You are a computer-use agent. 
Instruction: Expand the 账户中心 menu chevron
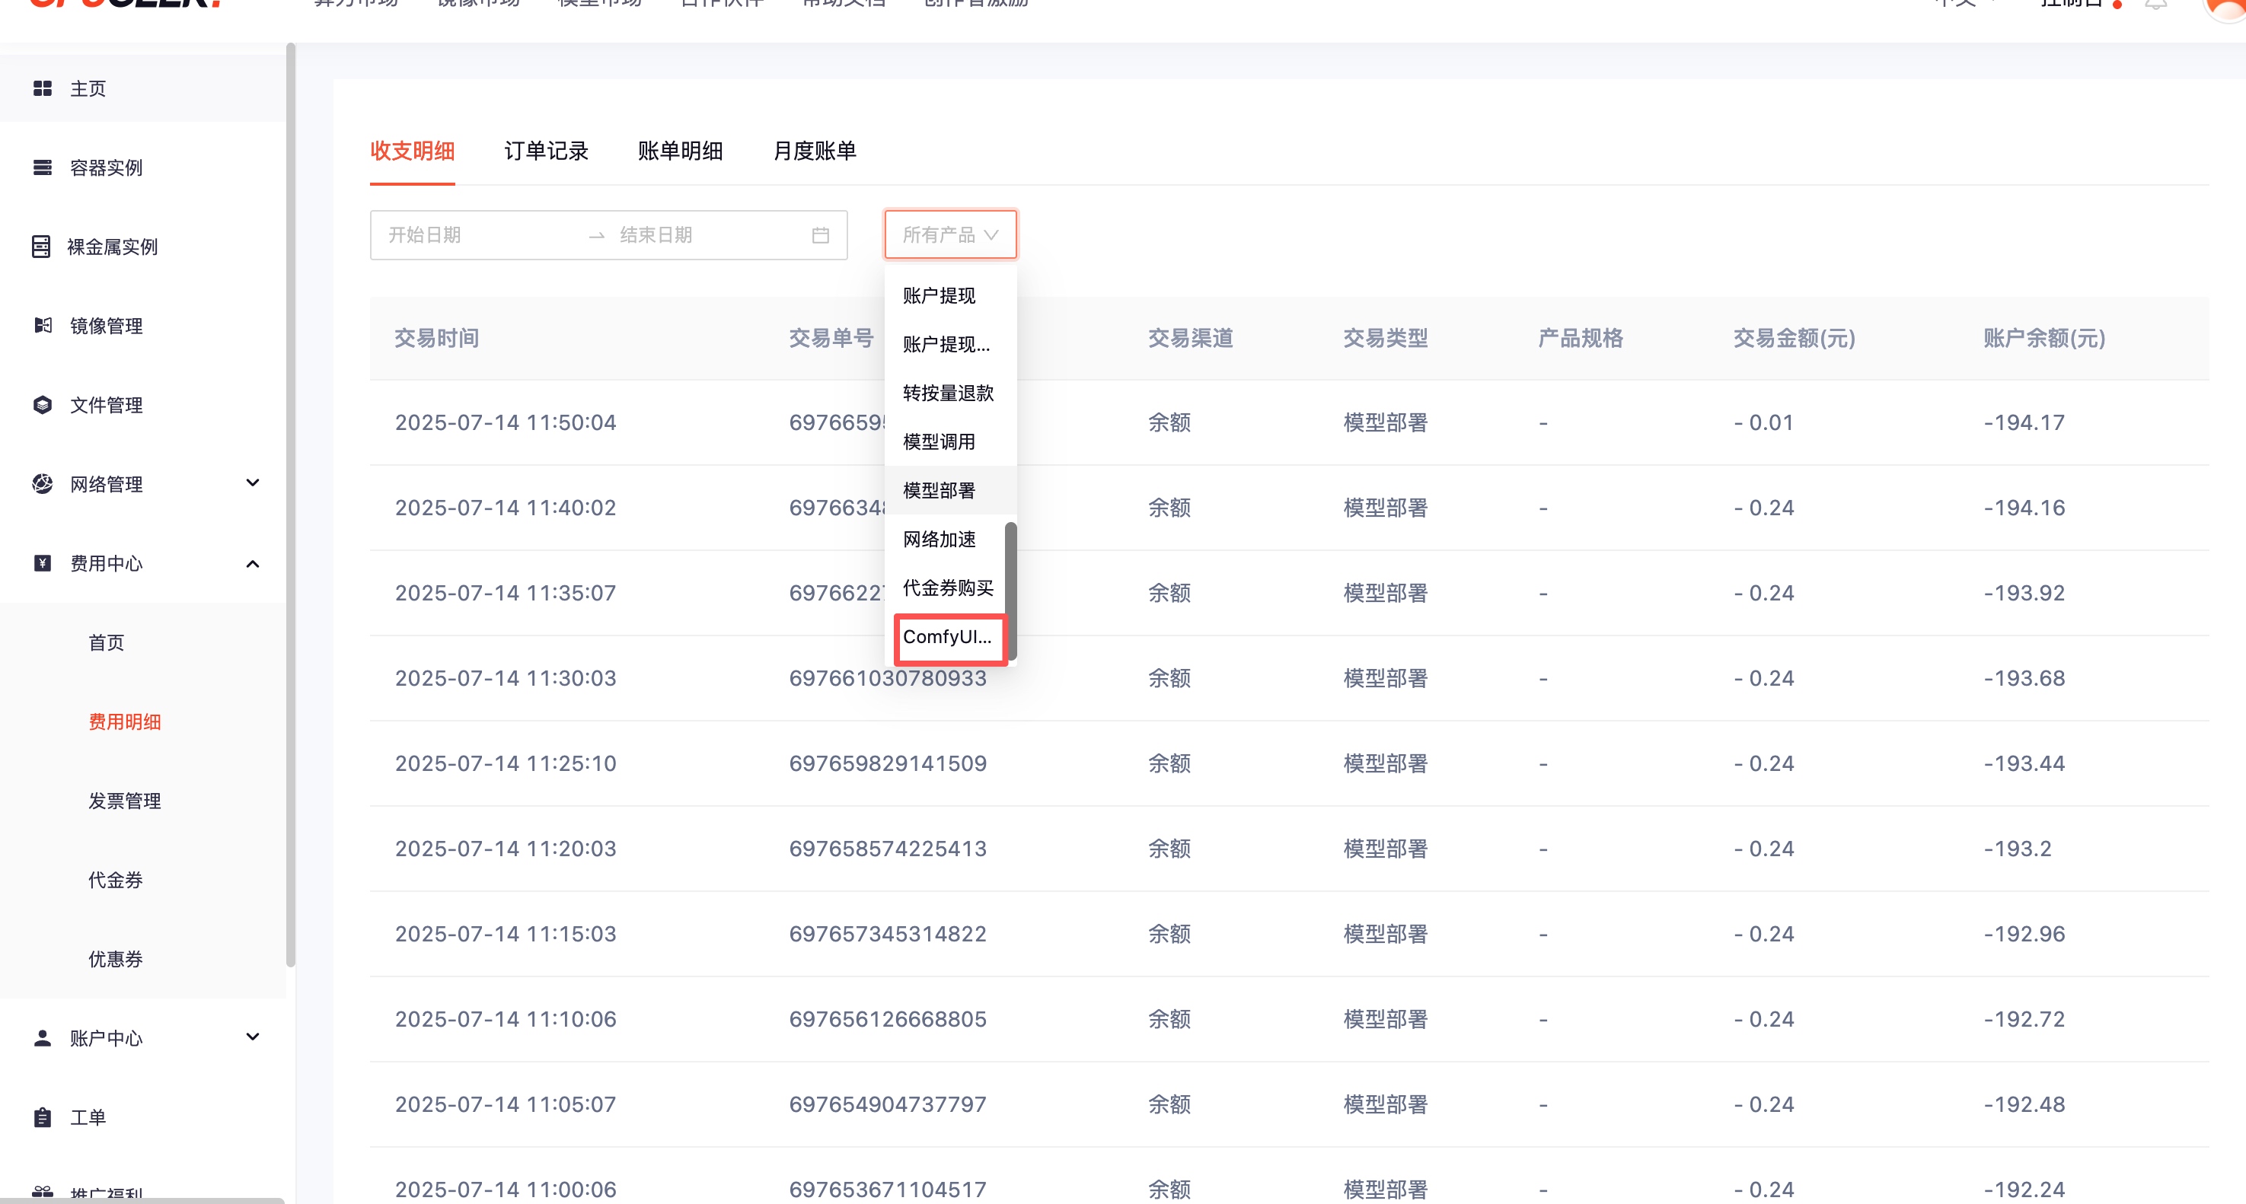[253, 1037]
